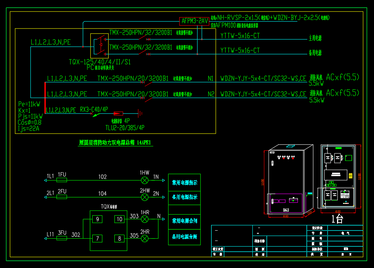
Task: Pick the 3FU fuse symbol
Action: 61,238
